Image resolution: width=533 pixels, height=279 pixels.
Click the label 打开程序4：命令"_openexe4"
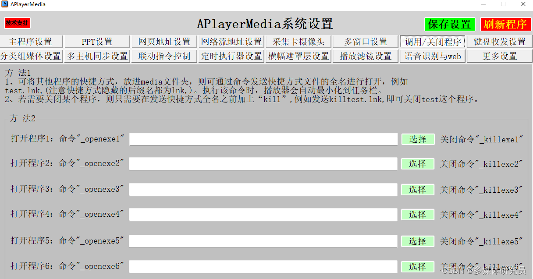(68, 214)
